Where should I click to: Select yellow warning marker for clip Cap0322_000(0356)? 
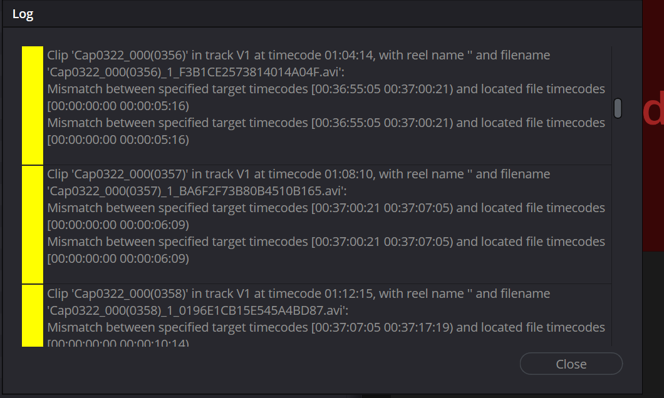33,105
